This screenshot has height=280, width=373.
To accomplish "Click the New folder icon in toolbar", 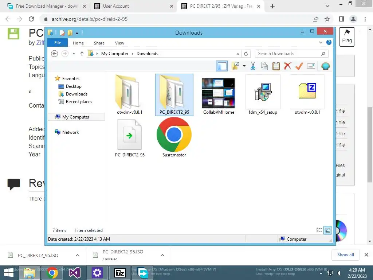I will (235, 66).
